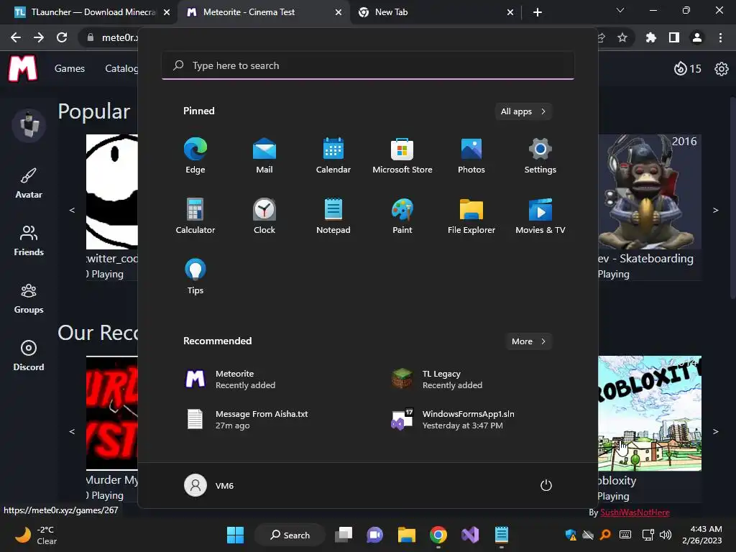Screen dimensions: 736x552
Task: Toggle Chrome side panel
Action: point(674,37)
